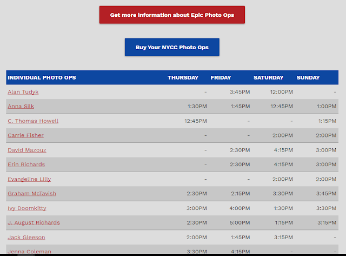
Task: Click the Friday column header
Action: [x=221, y=78]
